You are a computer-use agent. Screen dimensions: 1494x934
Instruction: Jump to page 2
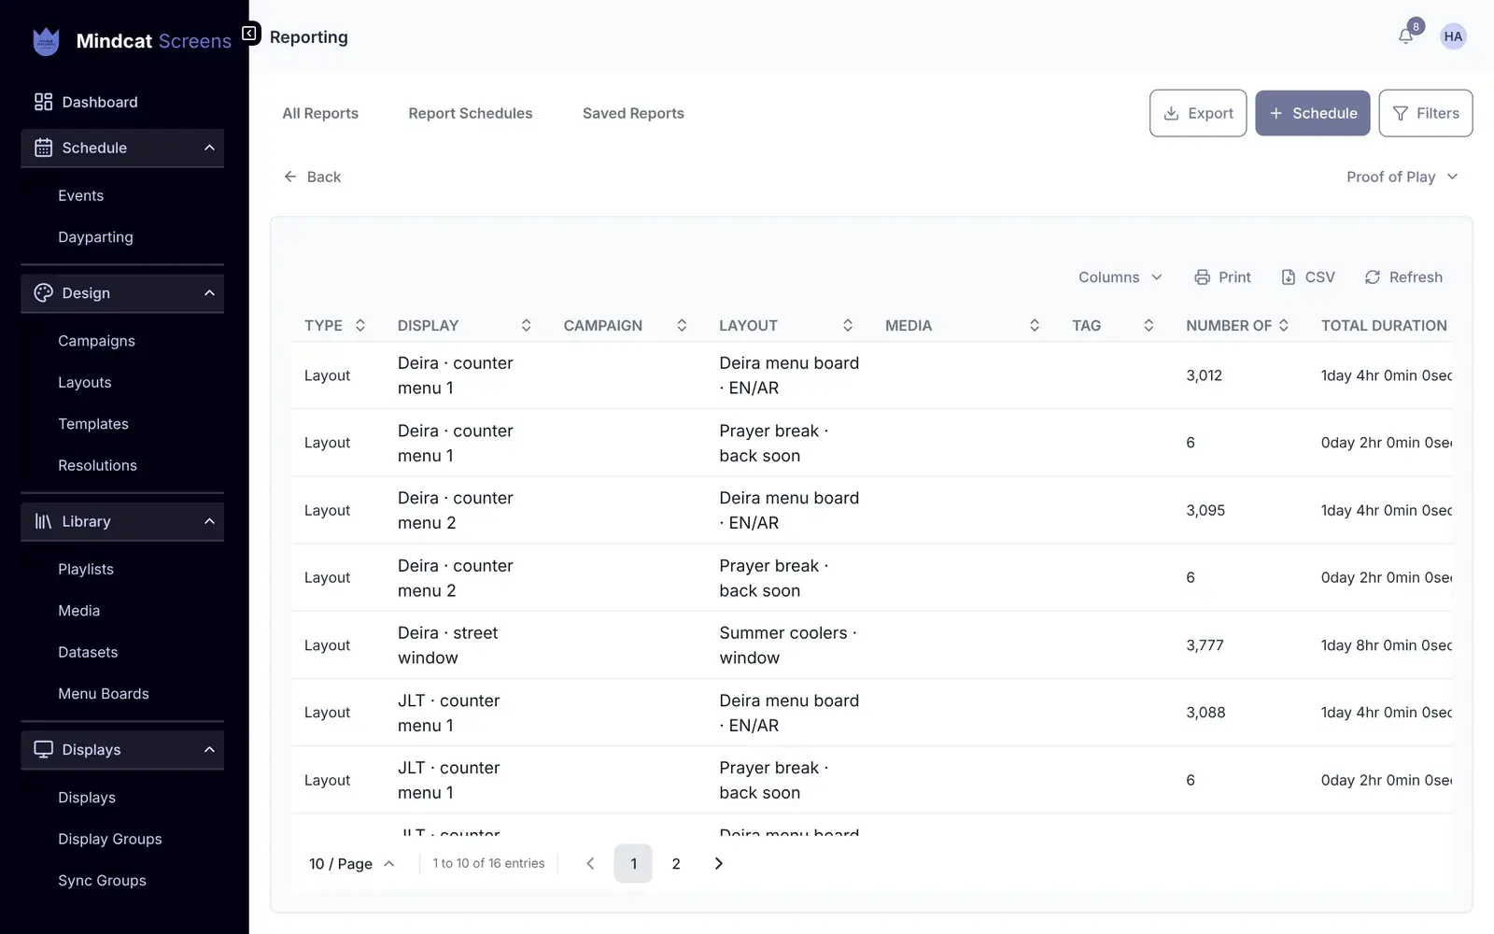[x=676, y=864]
